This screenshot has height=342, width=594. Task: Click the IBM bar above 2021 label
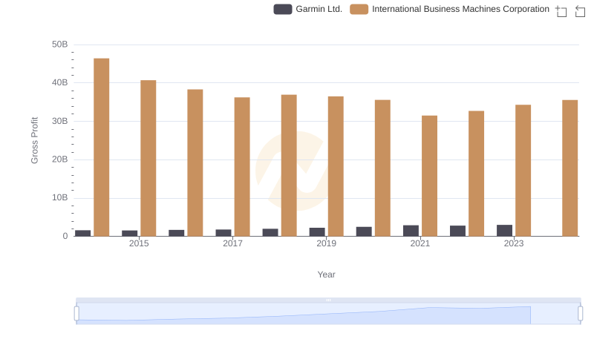click(430, 176)
